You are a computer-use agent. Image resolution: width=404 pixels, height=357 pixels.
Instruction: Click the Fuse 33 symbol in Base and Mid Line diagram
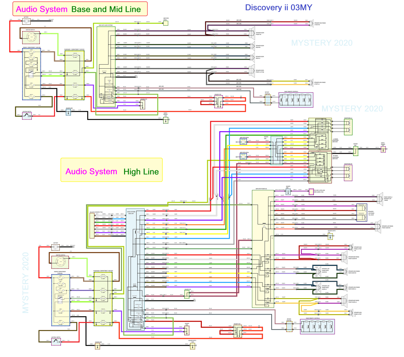75,97
